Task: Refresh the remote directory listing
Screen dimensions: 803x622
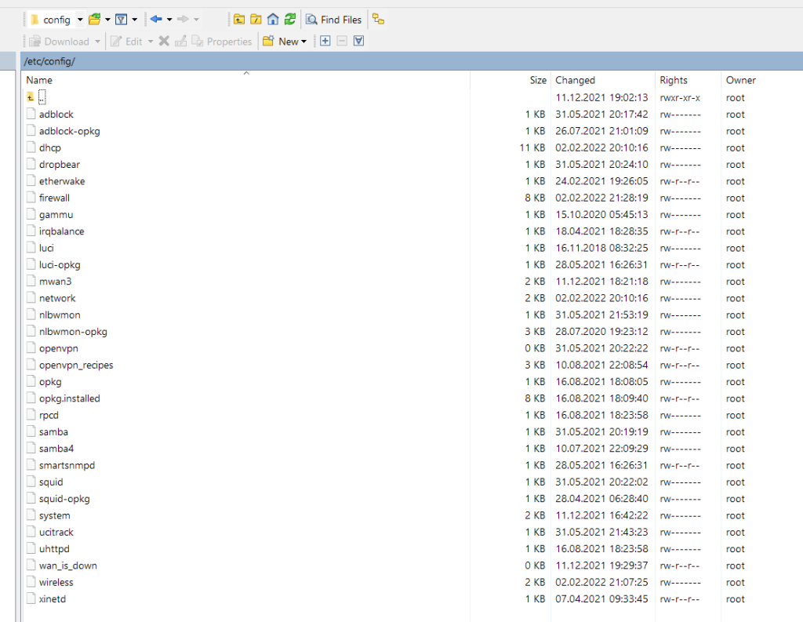Action: tap(290, 20)
